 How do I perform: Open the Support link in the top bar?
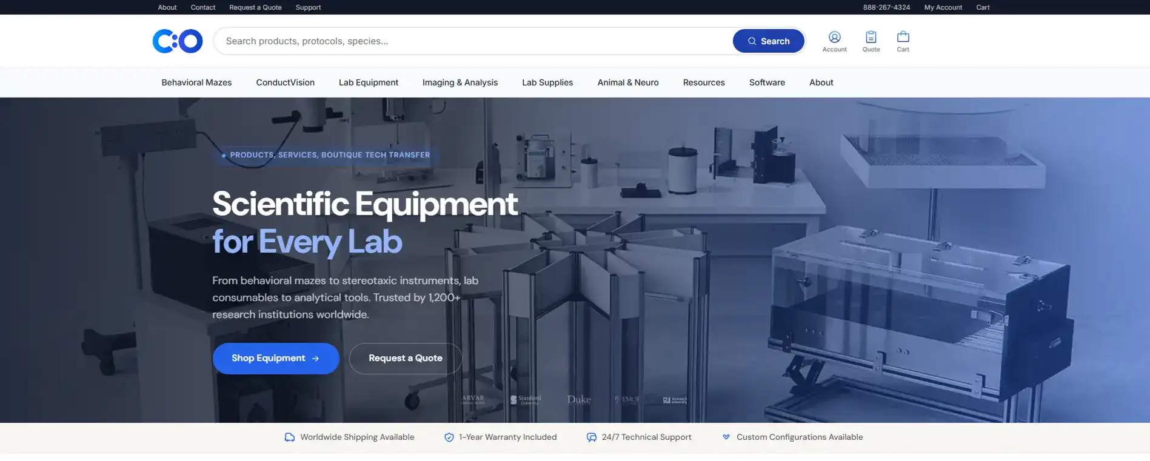pos(308,7)
